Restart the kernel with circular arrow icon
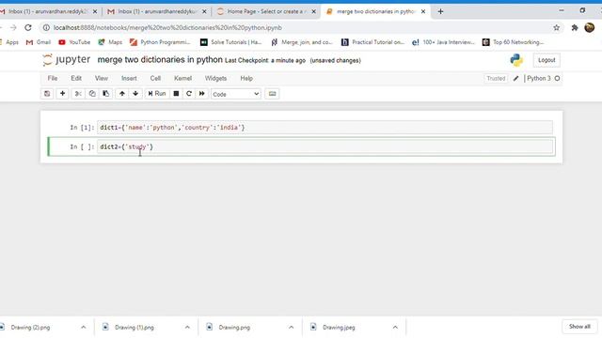The image size is (602, 338). tap(189, 94)
